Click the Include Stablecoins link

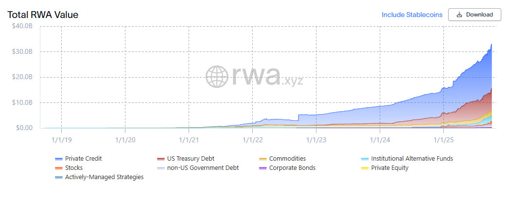(x=412, y=15)
